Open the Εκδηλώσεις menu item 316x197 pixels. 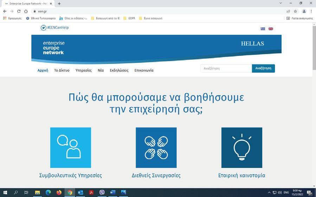coord(119,70)
